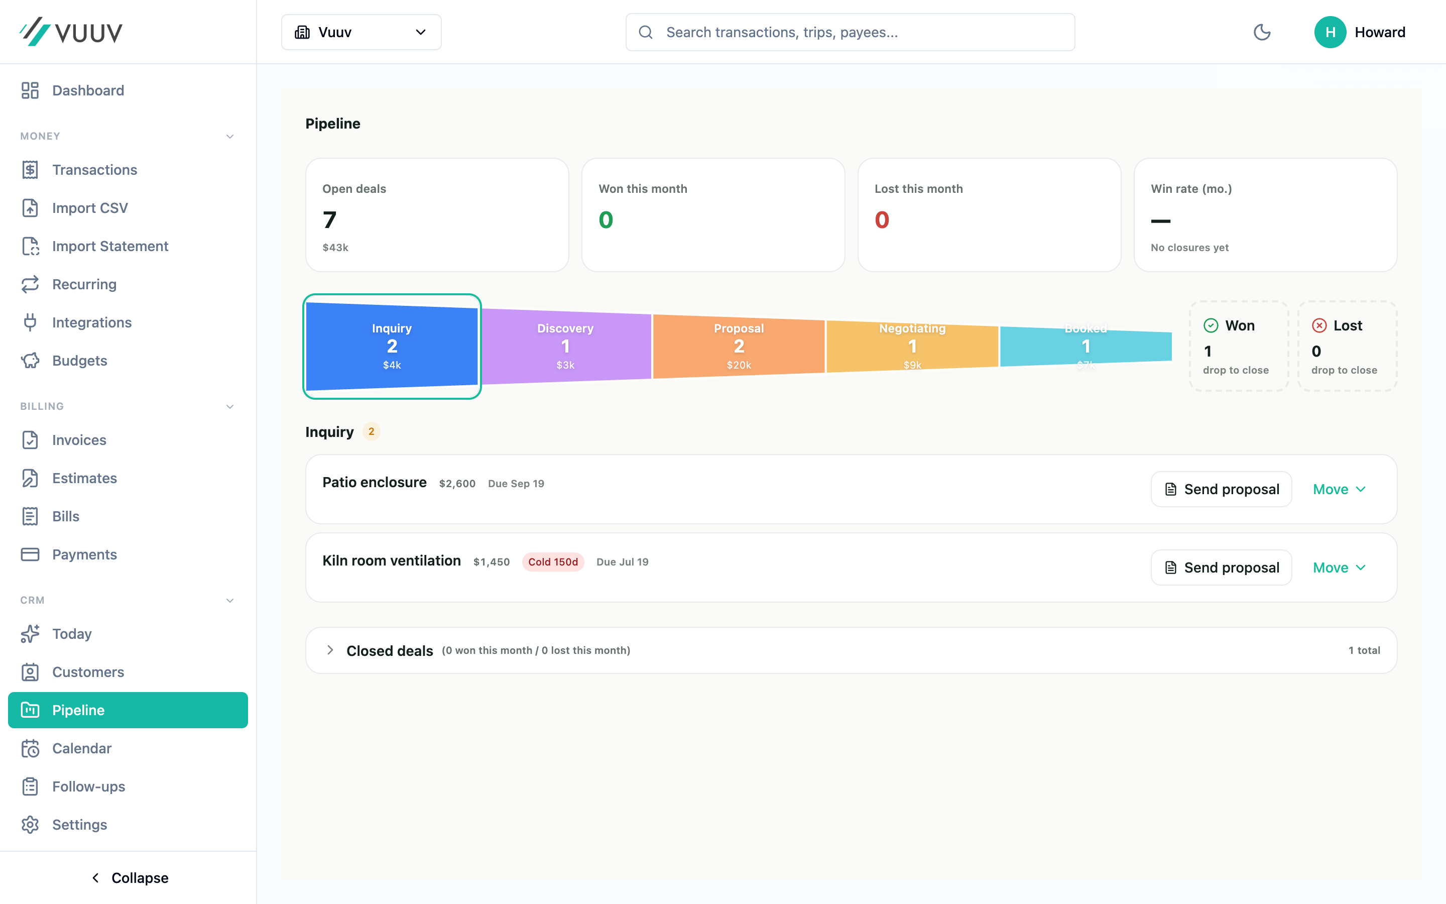This screenshot has width=1446, height=904.
Task: Click the Inquiry count badge 2
Action: point(371,432)
